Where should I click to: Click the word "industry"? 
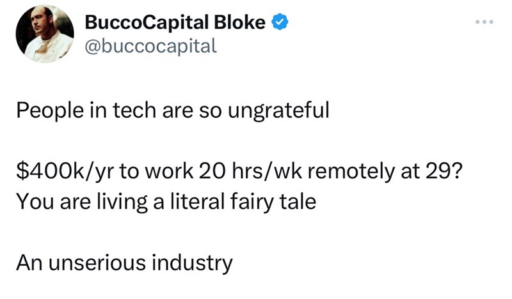click(191, 263)
